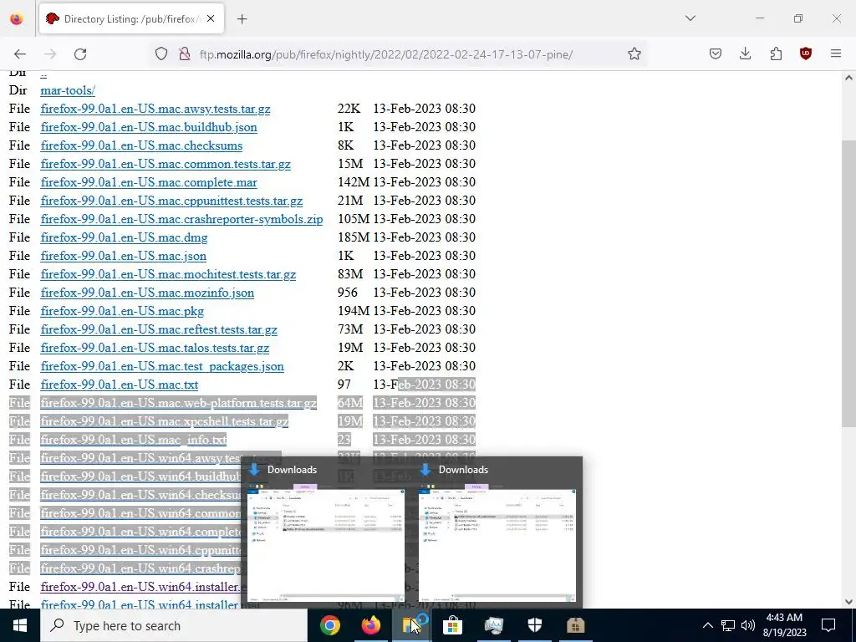Viewport: 856px width, 642px height.
Task: Open the tracking protection shield icon
Action: [161, 53]
